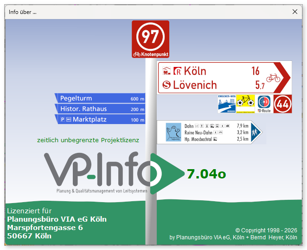Click the VP-Info logo
Viewport: 307px width, 250px height.
[x=114, y=173]
